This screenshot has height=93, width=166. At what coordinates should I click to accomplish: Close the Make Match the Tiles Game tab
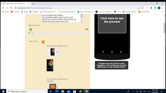[29, 4]
